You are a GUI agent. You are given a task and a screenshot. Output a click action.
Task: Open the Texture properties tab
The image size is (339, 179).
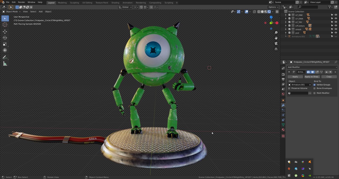(x=283, y=136)
